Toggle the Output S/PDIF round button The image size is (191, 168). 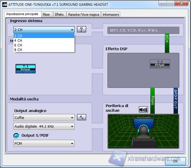16,136
